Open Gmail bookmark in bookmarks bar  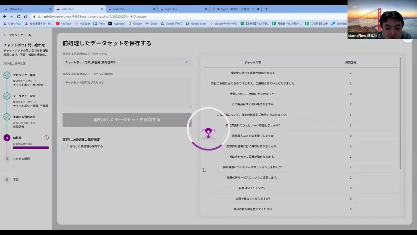coord(151,23)
